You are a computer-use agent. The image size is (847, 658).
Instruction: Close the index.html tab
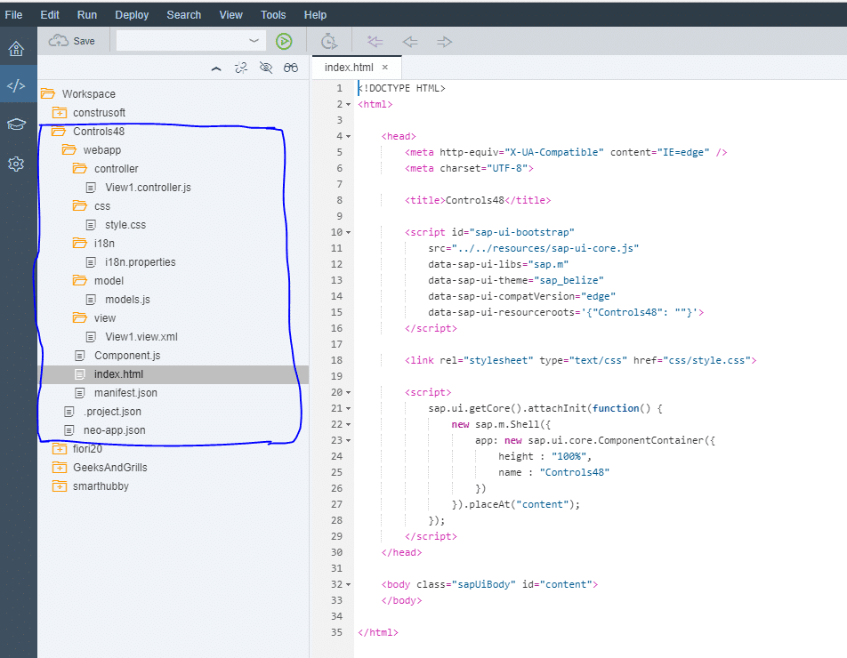pos(385,67)
